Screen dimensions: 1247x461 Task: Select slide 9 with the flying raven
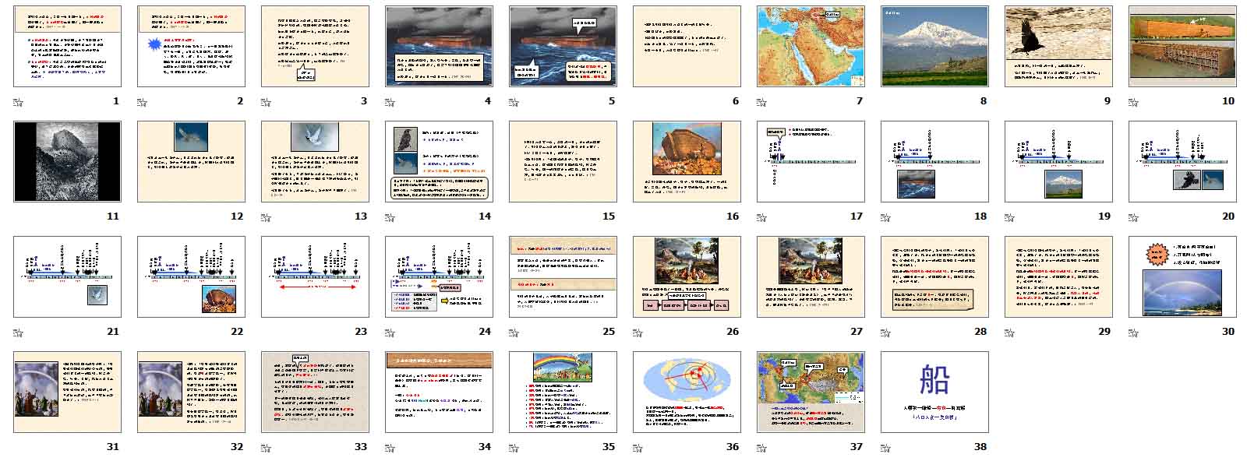(x=1058, y=46)
